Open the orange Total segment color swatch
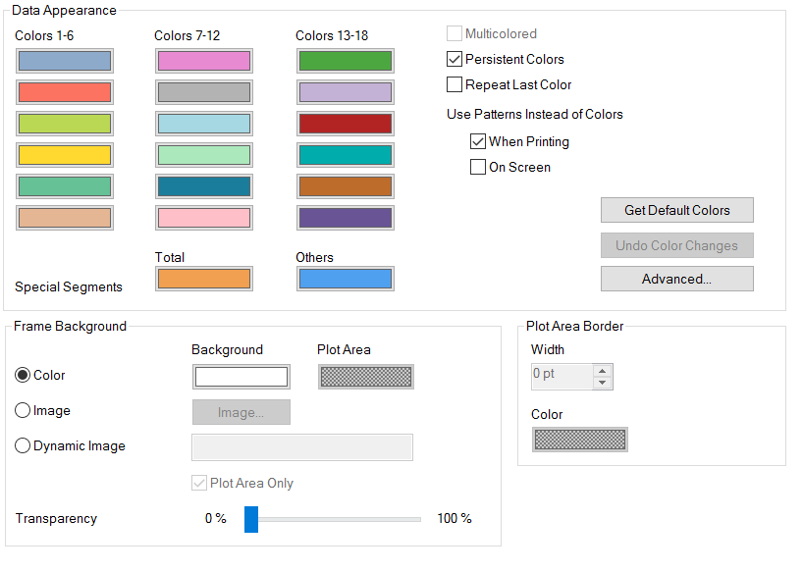Viewport: 803px width, 572px height. point(203,279)
